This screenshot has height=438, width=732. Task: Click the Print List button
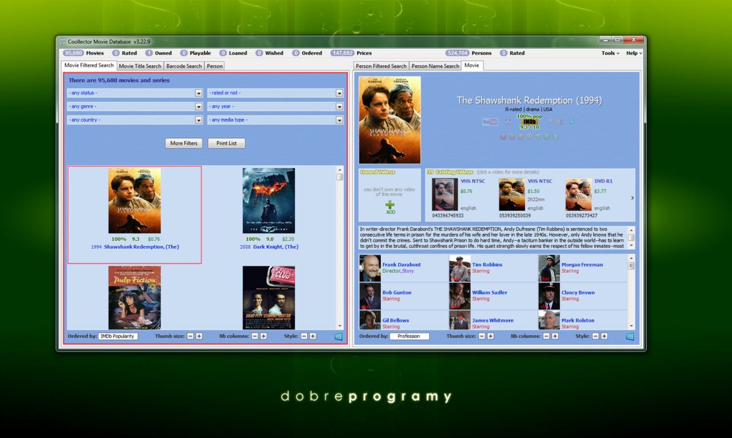click(x=226, y=143)
